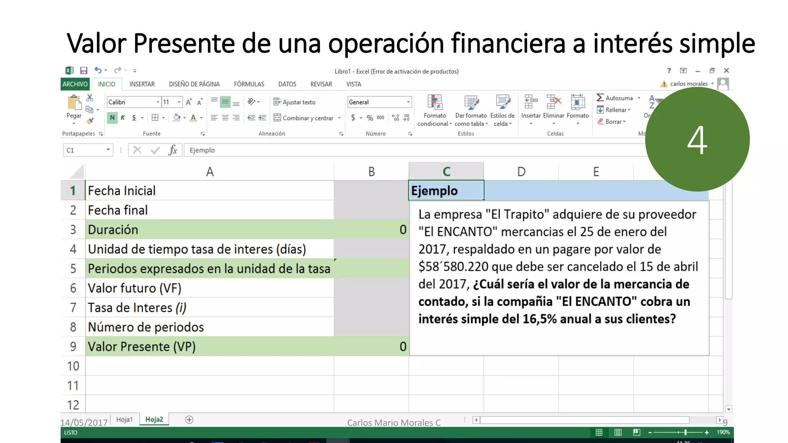
Task: Click Eliminar cells button
Action: 554,110
